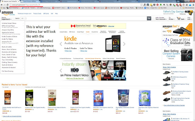195x121 pixels.
Task: Open the Amazon Fire TV ad thumbnail
Action: pyautogui.click(x=177, y=30)
